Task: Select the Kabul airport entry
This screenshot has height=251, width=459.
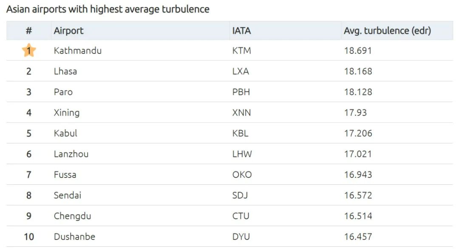Action: [x=65, y=133]
